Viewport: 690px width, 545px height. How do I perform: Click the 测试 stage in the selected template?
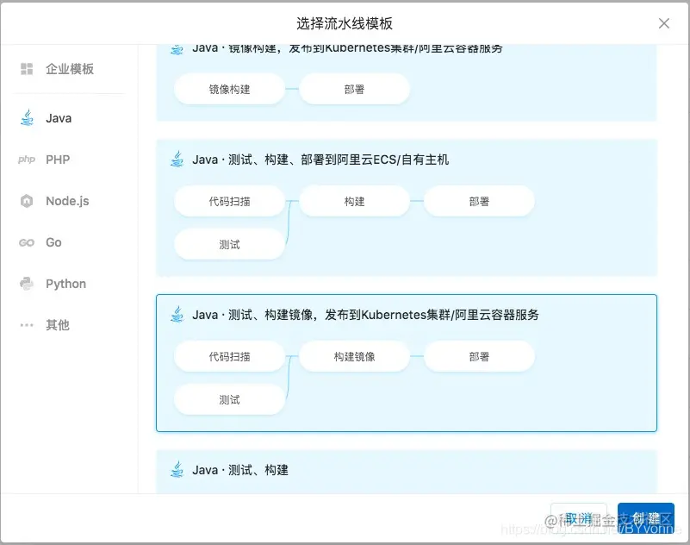coord(229,399)
